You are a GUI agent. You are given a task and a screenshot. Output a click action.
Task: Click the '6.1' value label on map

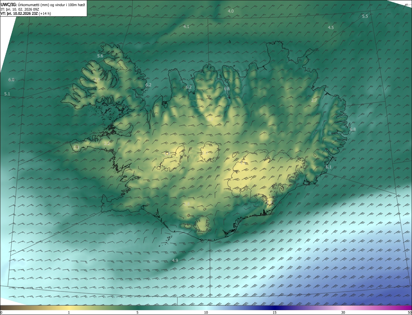329,167
